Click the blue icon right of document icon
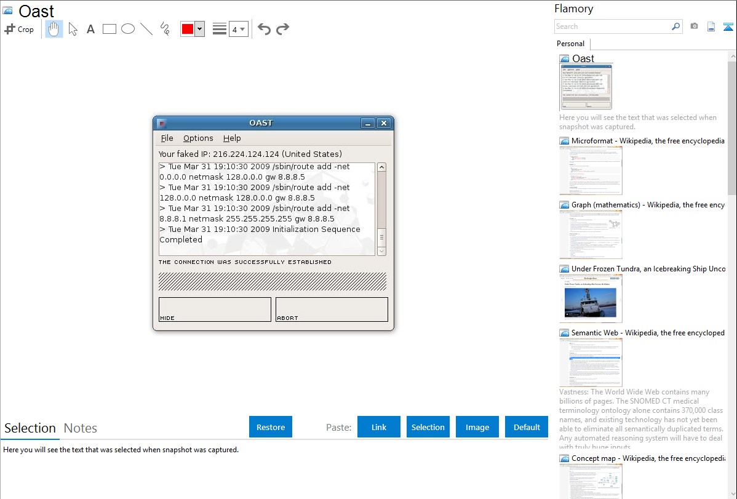Screen dimensions: 737x499 pos(728,26)
